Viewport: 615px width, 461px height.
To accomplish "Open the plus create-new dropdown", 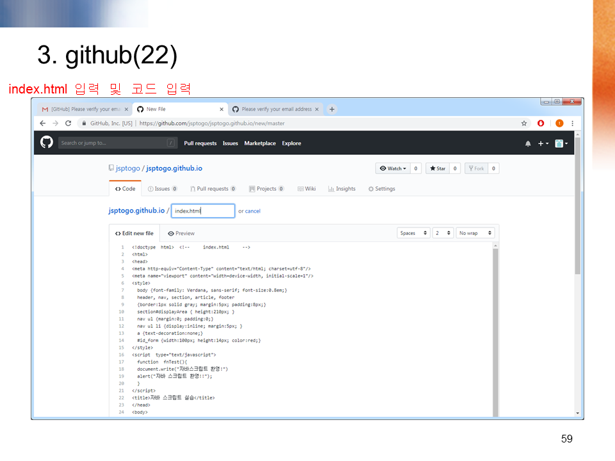I will click(x=543, y=143).
